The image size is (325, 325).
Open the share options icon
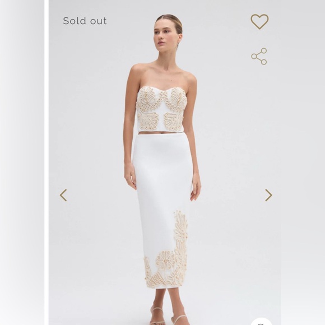pos(259,57)
